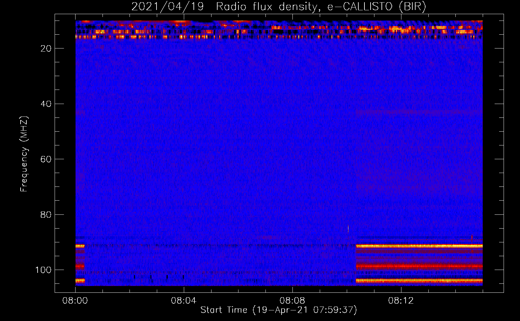Image resolution: width=520 pixels, height=321 pixels.
Task: Click the frequency tick label '100'
Action: (x=44, y=270)
